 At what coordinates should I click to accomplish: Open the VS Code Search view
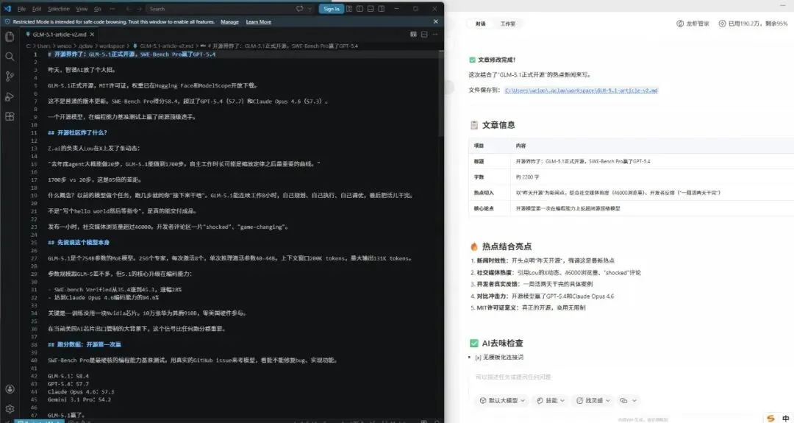tap(9, 56)
